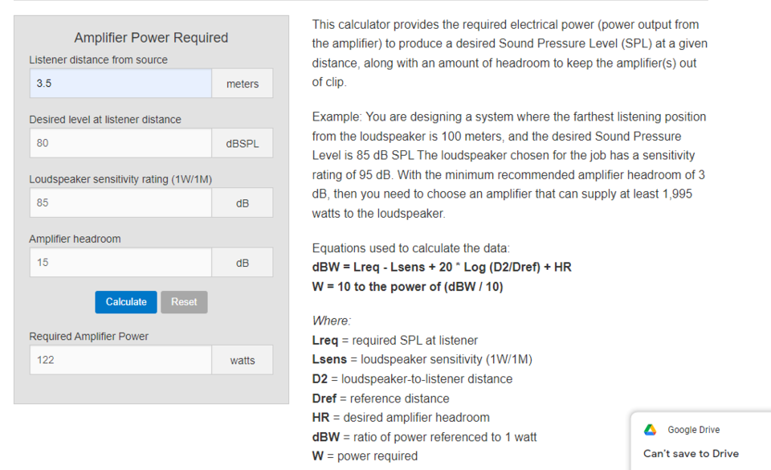This screenshot has height=470, width=771.
Task: Click the Required Amplifier Power label
Action: click(x=88, y=337)
